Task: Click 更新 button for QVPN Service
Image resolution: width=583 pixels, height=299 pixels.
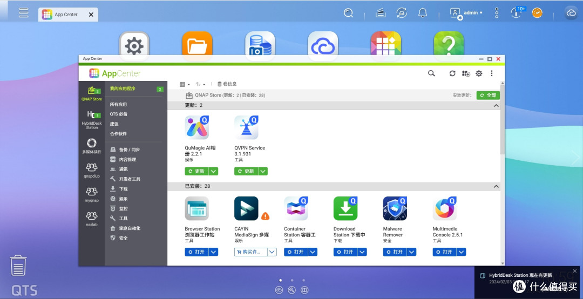Action: point(246,171)
